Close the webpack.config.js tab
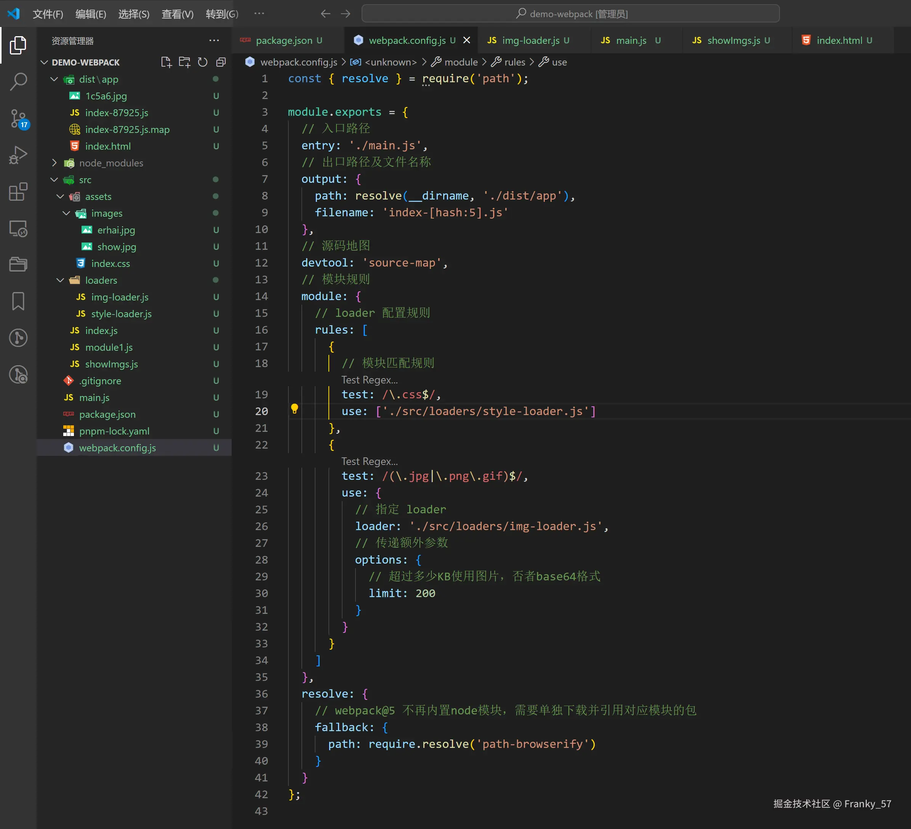Screen dimensions: 911x829 [467, 41]
